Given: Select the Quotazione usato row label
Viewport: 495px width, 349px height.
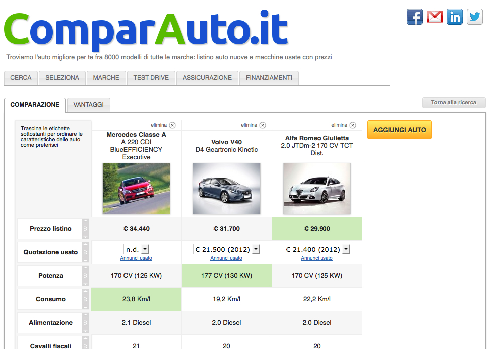Looking at the screenshot, I should pyautogui.click(x=51, y=252).
